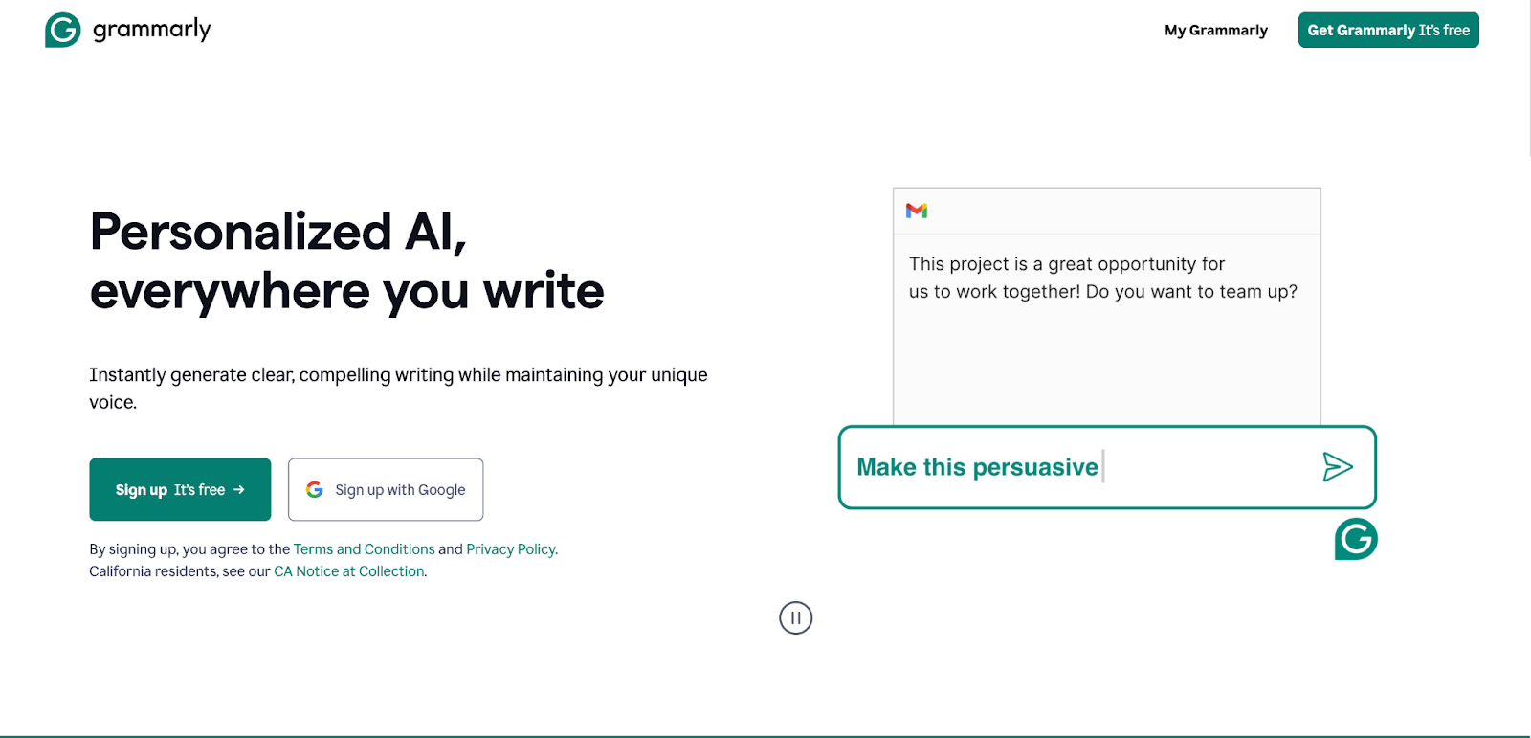Open the Privacy Policy link
The height and width of the screenshot is (738, 1531).
pos(510,549)
